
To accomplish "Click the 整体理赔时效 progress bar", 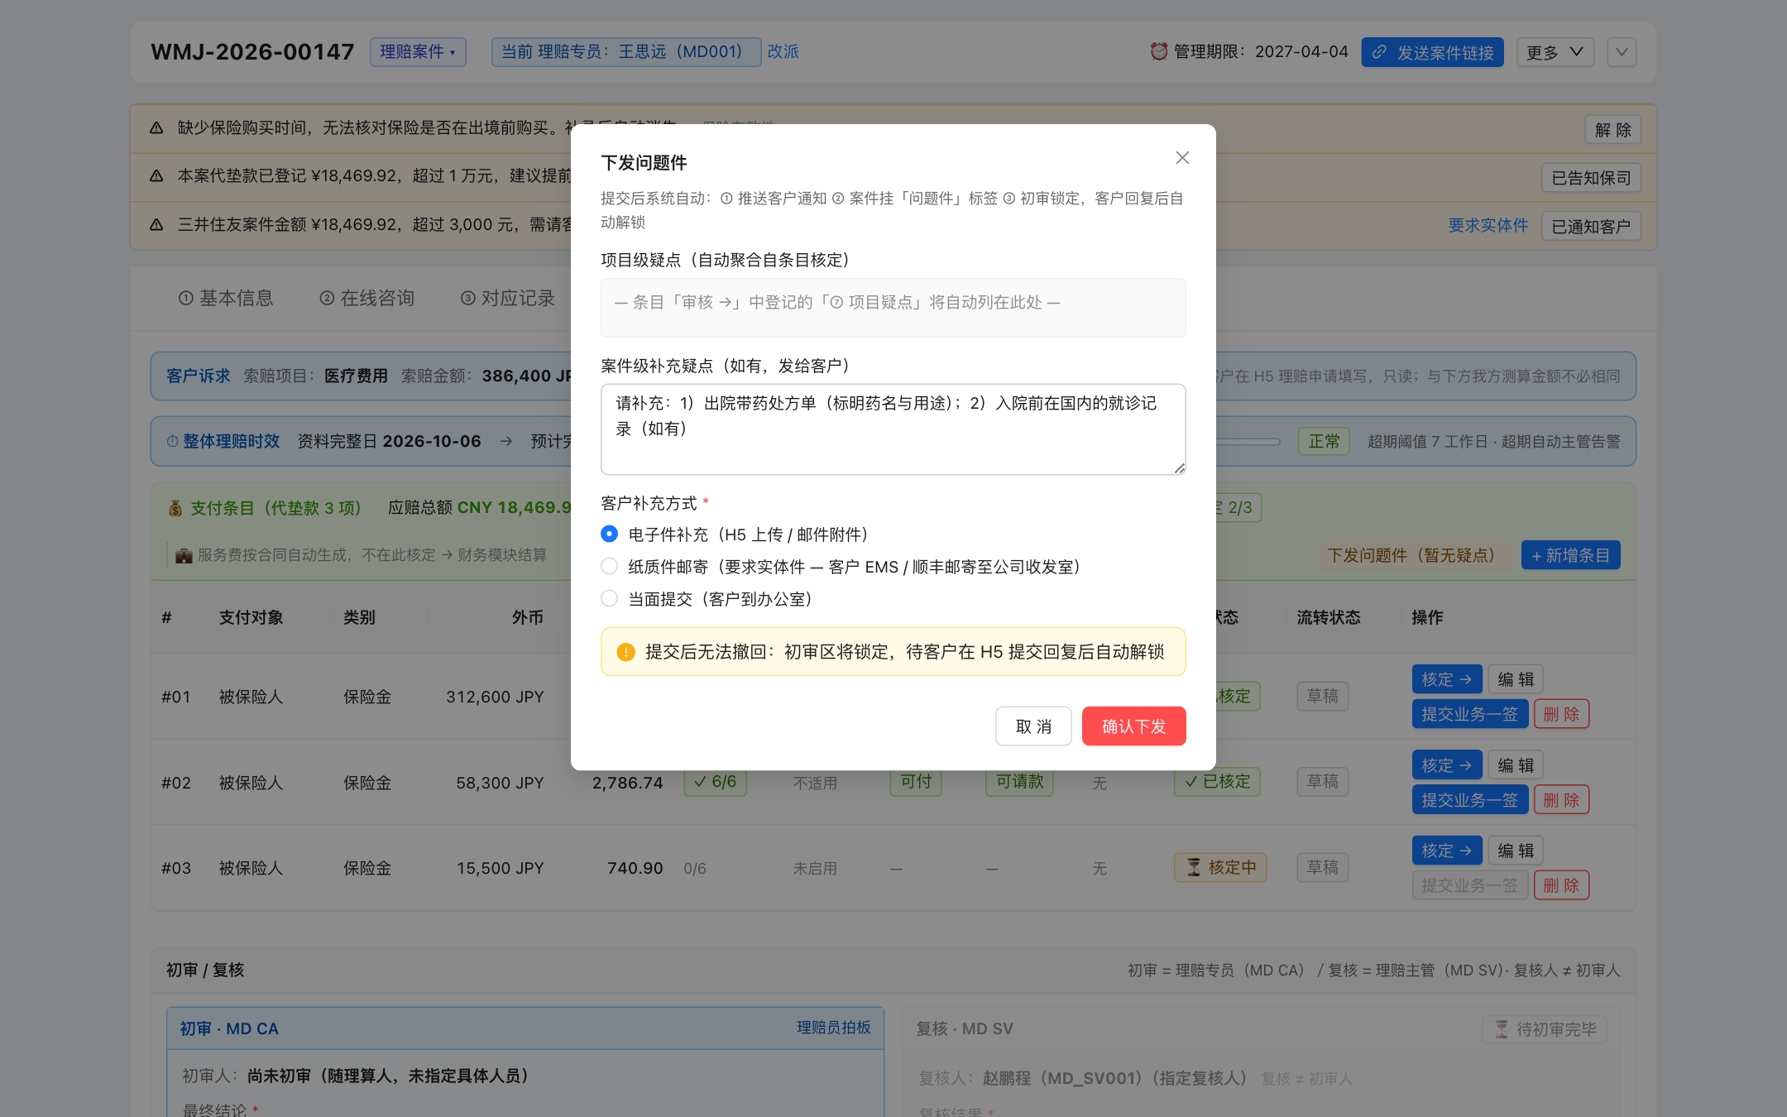I will point(1248,442).
